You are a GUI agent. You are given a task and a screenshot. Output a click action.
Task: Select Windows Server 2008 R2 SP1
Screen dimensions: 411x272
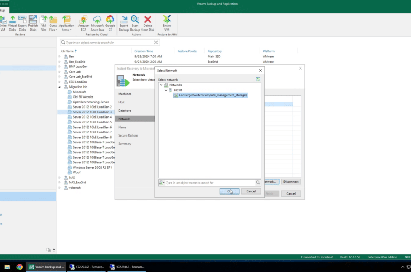pos(92,167)
